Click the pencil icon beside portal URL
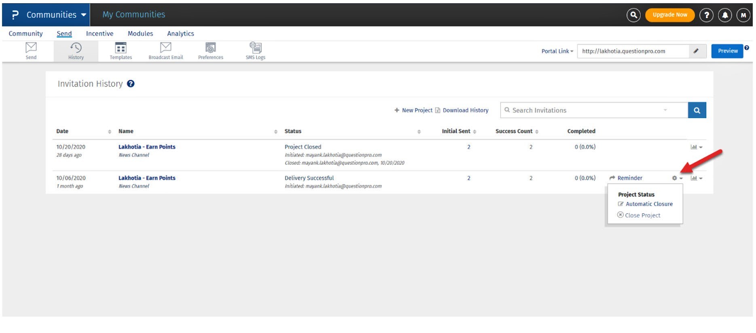The height and width of the screenshot is (333, 756). tap(696, 51)
